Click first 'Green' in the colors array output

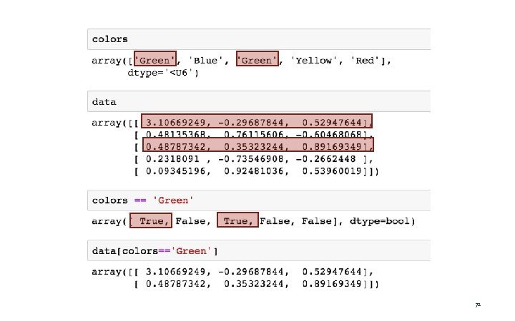click(x=155, y=58)
